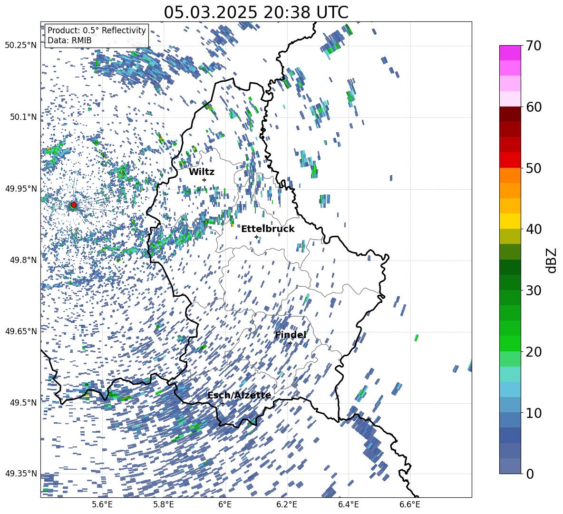Click the colorbar value 40
Viewport: 563px width, 514px height.
tap(534, 229)
